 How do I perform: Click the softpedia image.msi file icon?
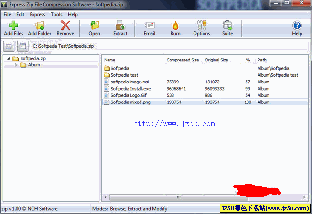click(107, 82)
